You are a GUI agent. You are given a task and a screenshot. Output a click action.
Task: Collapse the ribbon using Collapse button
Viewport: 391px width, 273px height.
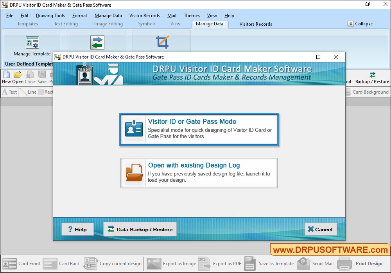(x=360, y=24)
